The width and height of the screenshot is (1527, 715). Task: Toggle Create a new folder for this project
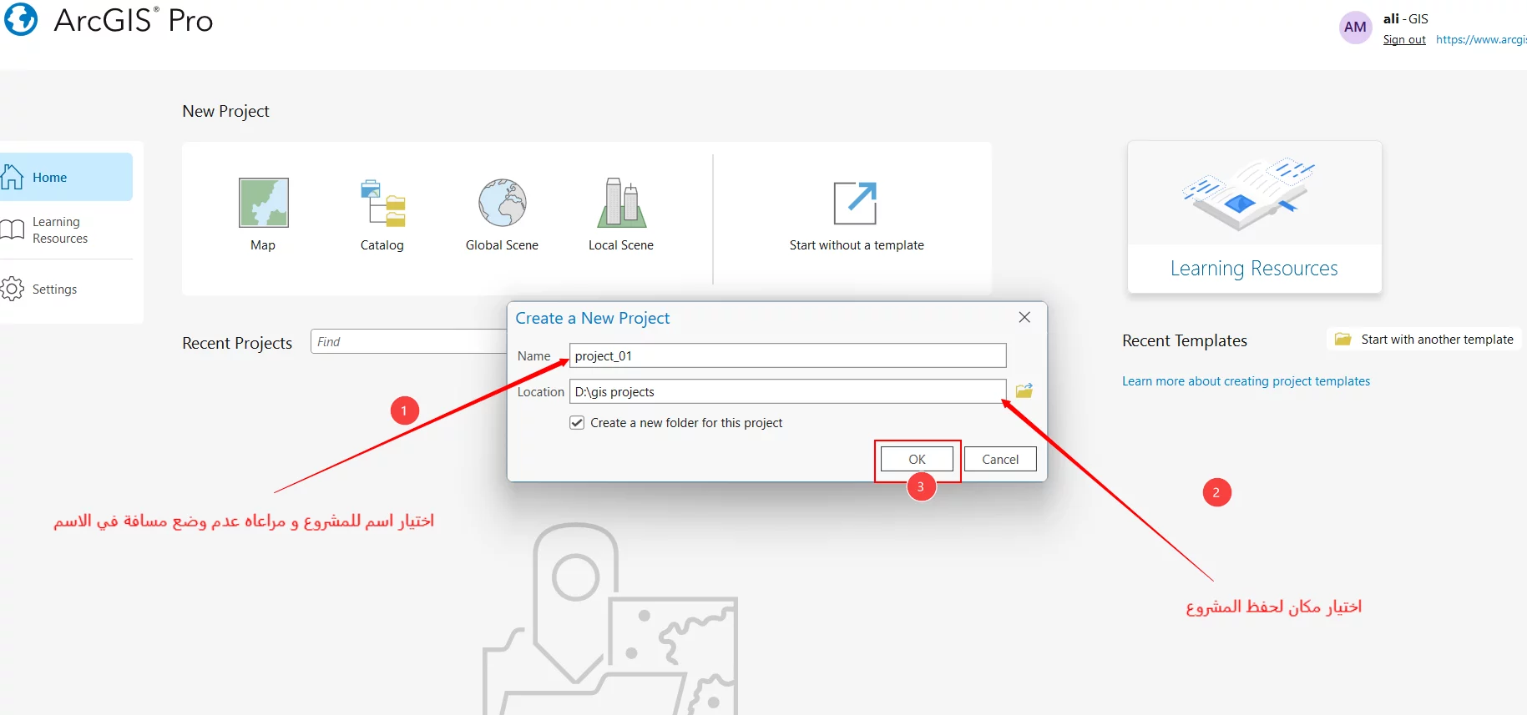point(577,422)
